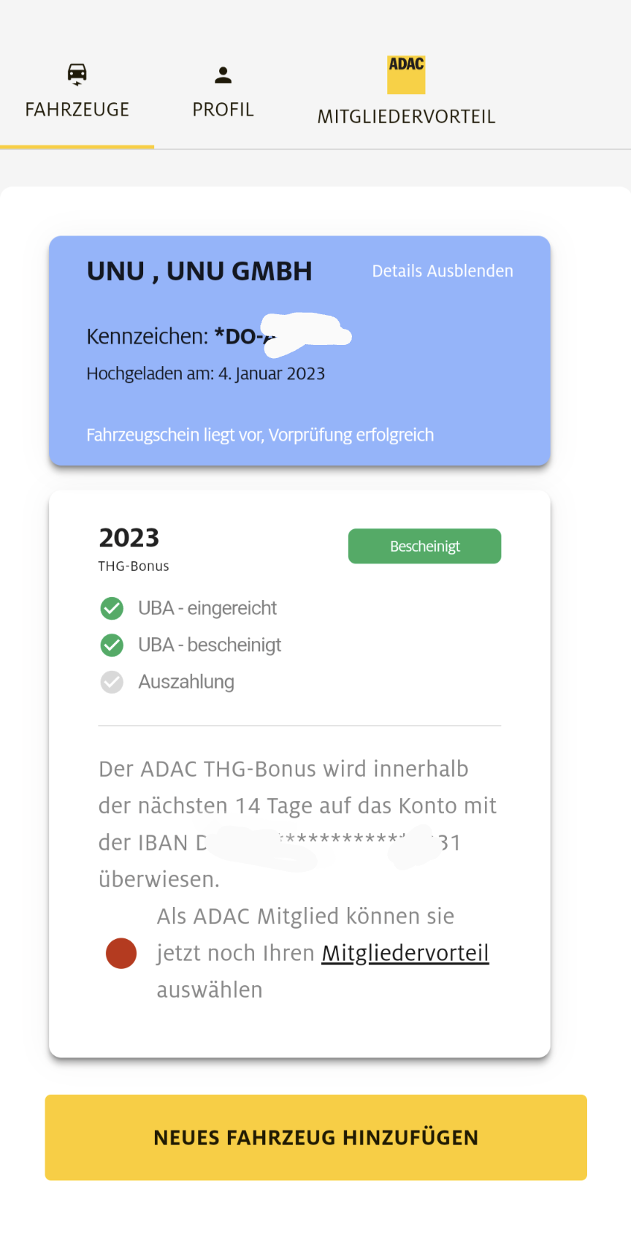The width and height of the screenshot is (631, 1235).
Task: Click the grey checkmark beside Auszahlung
Action: [112, 682]
